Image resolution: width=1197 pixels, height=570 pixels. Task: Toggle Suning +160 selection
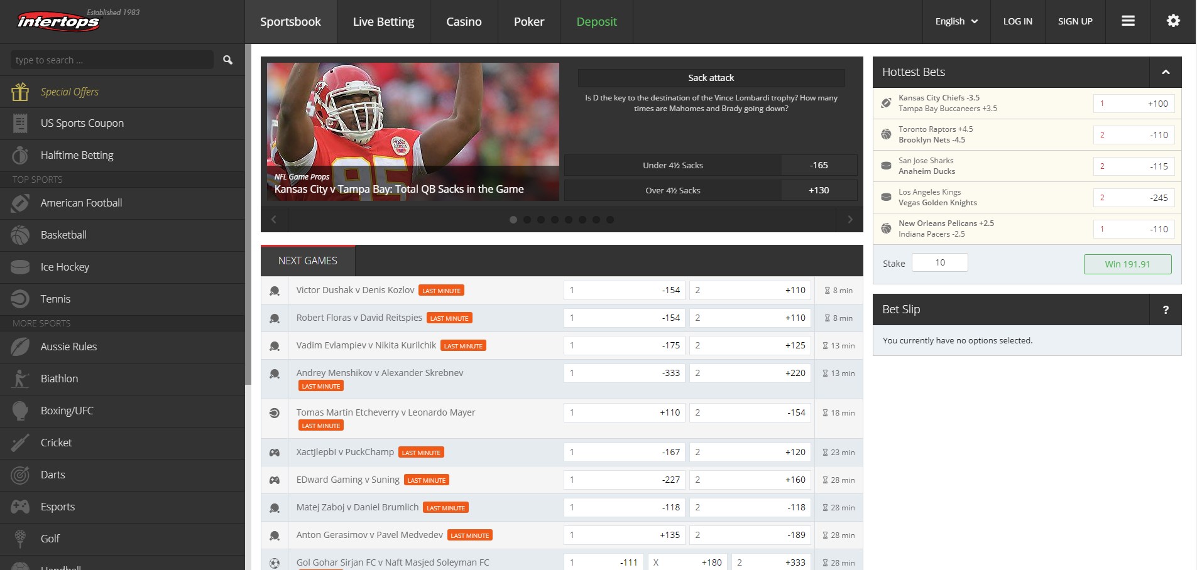coord(750,480)
